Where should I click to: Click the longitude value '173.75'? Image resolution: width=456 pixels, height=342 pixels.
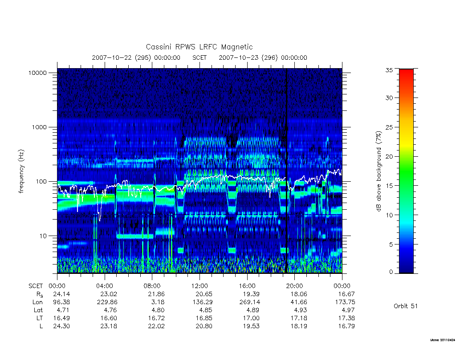tap(345, 302)
